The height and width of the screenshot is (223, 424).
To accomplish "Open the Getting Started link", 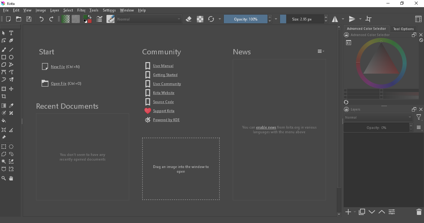I will coord(165,75).
